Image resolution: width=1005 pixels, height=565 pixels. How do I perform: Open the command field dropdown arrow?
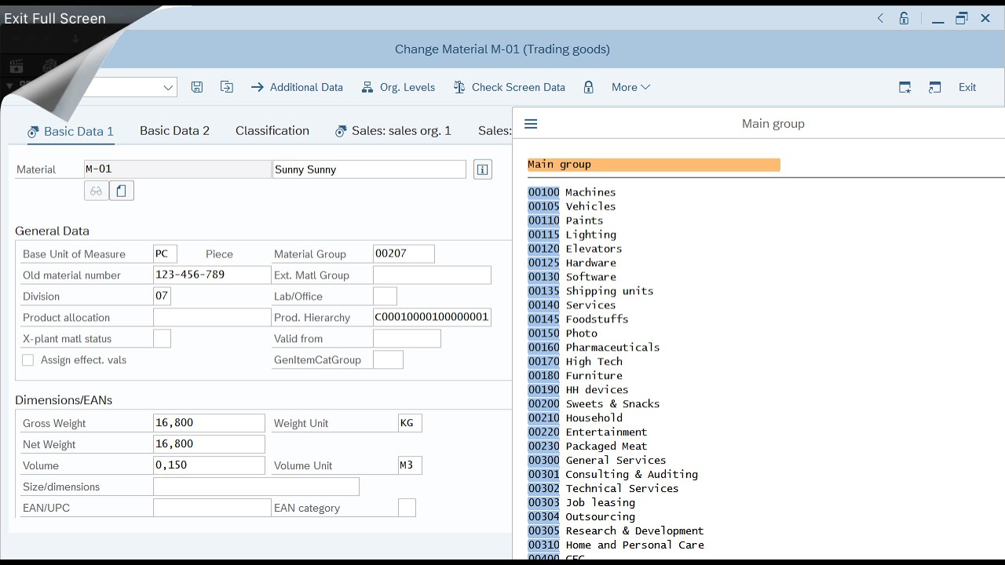pos(168,87)
